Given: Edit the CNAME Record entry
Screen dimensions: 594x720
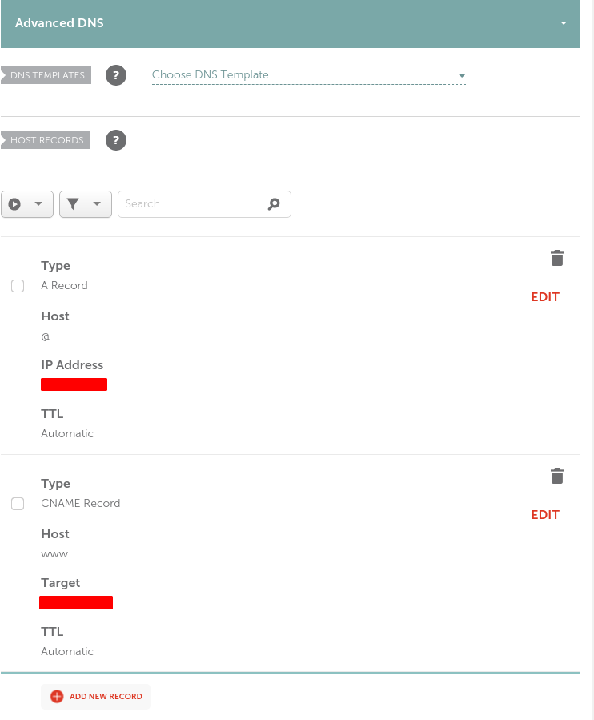Looking at the screenshot, I should [545, 515].
